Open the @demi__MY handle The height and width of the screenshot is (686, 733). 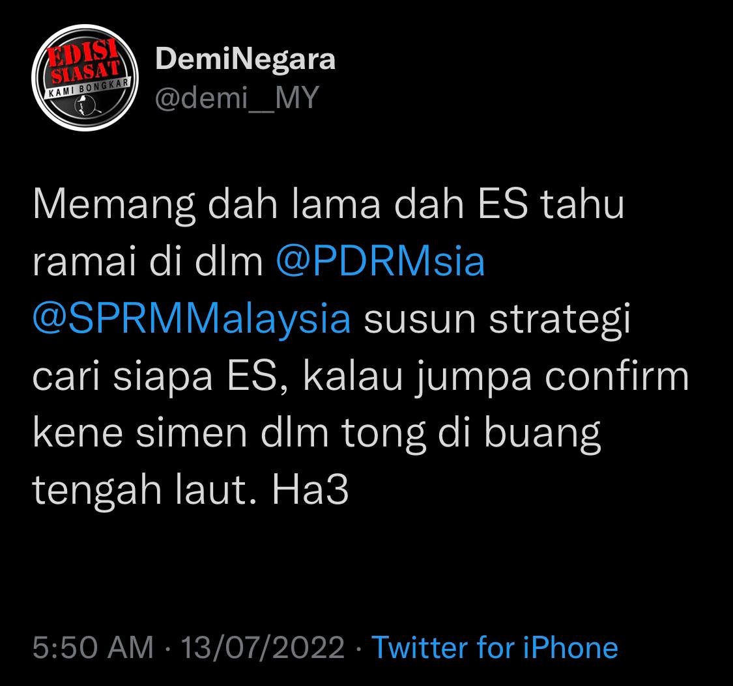tap(237, 98)
